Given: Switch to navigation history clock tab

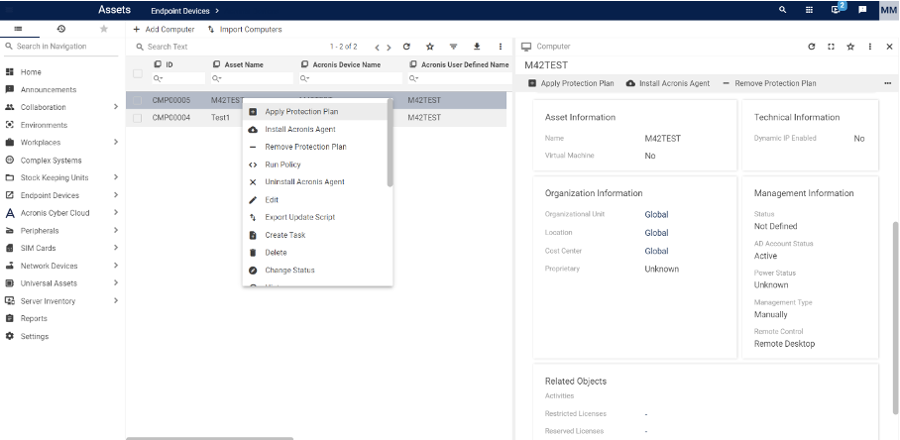Looking at the screenshot, I should pos(60,29).
